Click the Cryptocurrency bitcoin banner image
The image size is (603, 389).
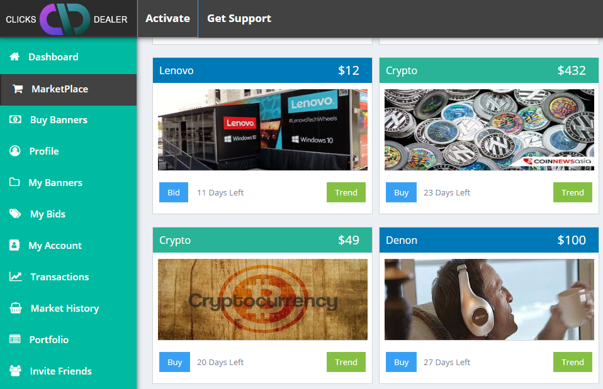tap(262, 300)
